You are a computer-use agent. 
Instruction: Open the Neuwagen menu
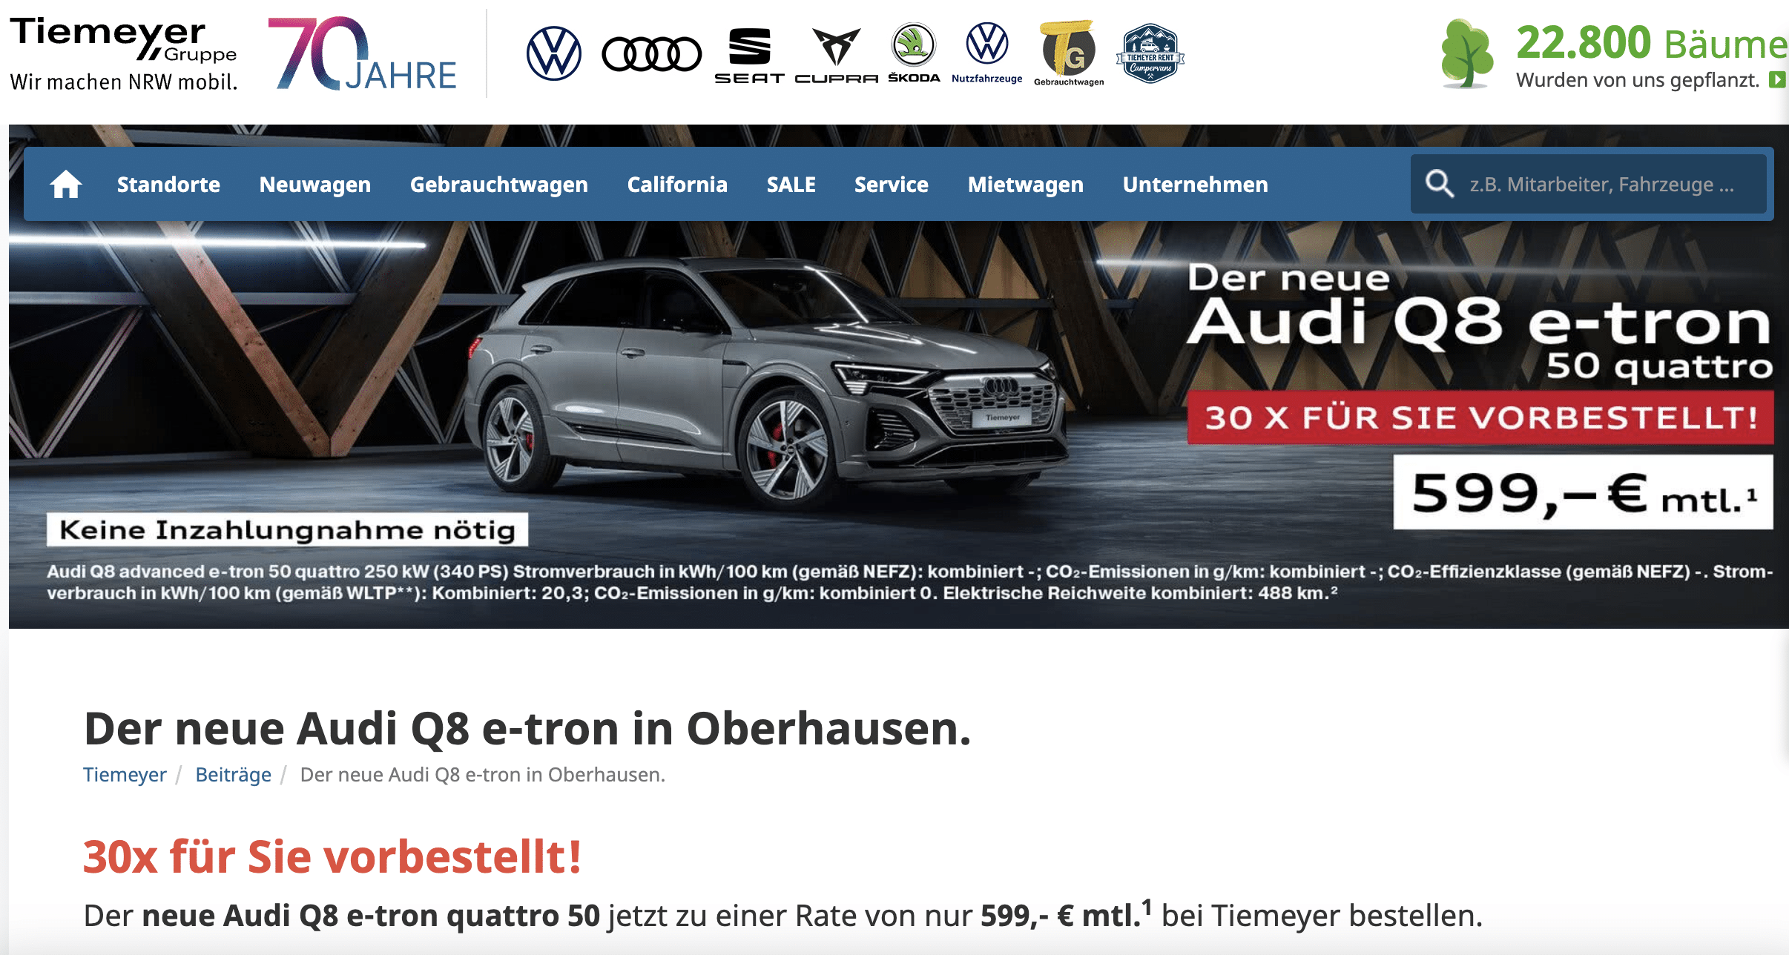[x=315, y=184]
